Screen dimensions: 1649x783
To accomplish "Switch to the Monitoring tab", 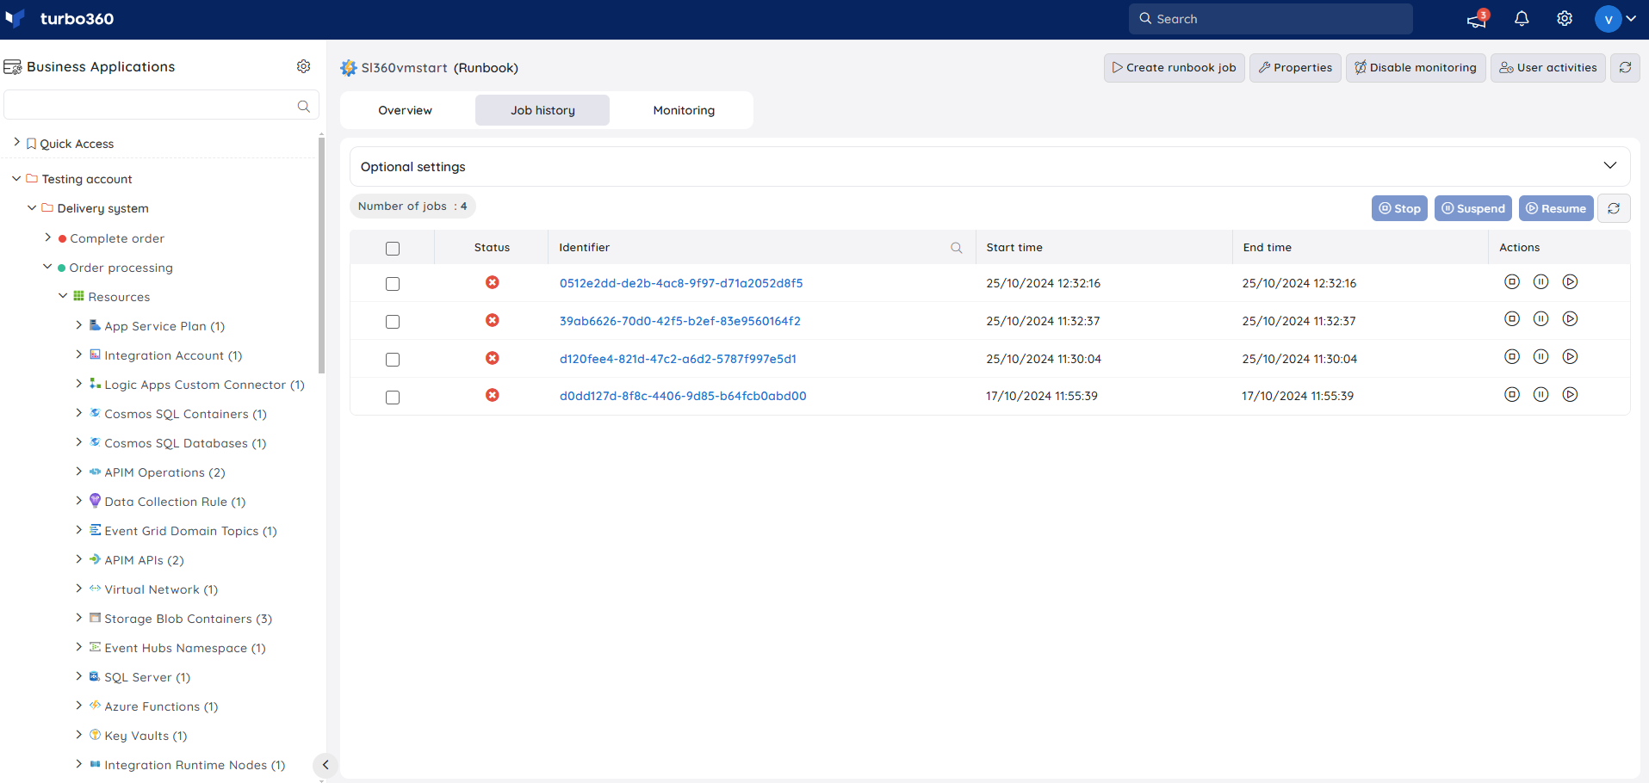I will pyautogui.click(x=684, y=110).
